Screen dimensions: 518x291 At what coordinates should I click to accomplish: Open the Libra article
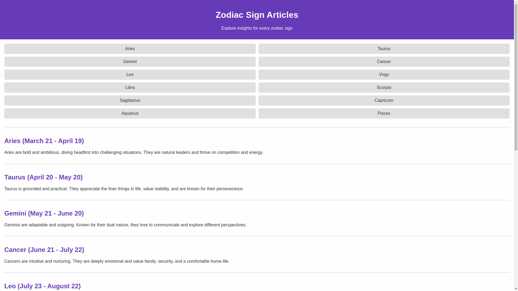130,88
